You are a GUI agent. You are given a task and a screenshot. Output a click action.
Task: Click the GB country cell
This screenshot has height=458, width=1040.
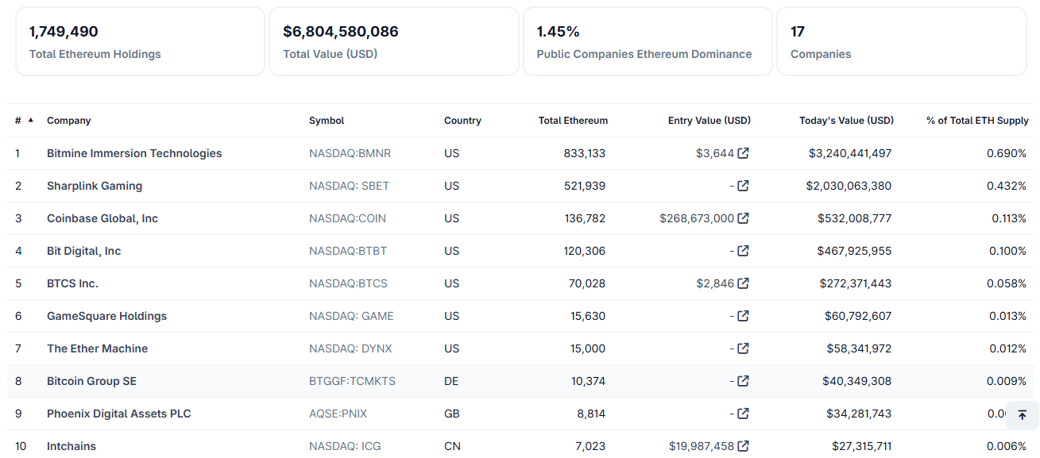tap(452, 414)
